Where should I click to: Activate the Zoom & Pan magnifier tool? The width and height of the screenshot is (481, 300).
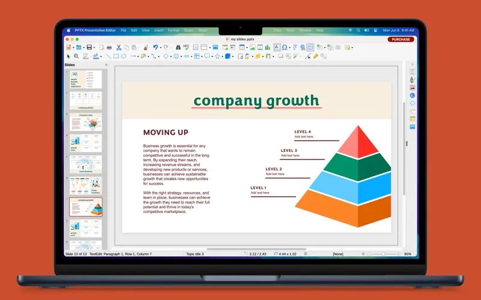(x=76, y=56)
